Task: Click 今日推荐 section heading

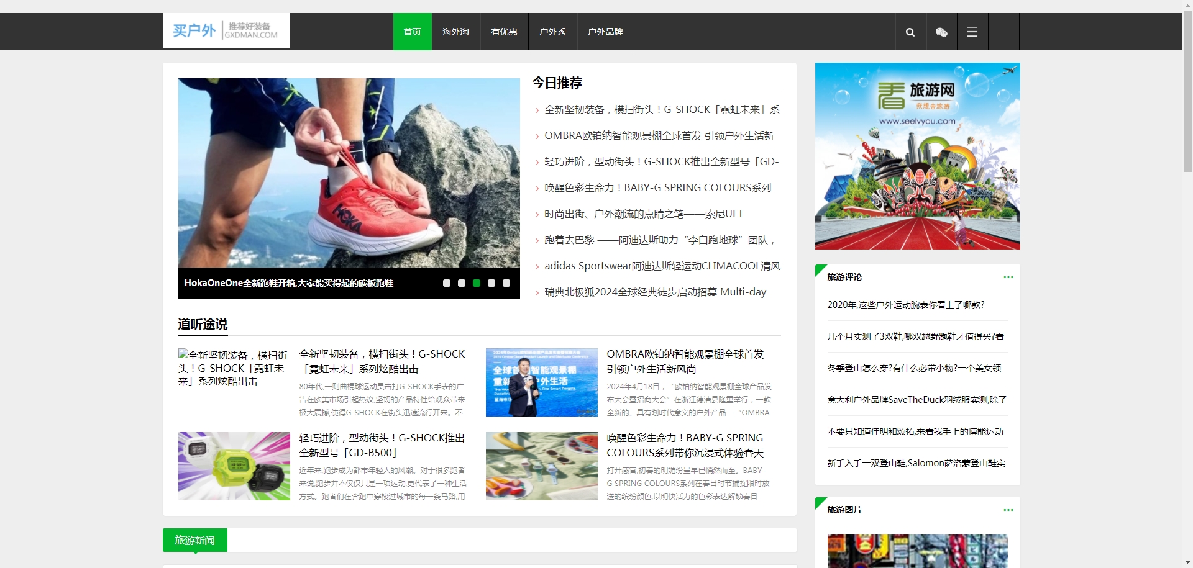Action: coord(557,83)
